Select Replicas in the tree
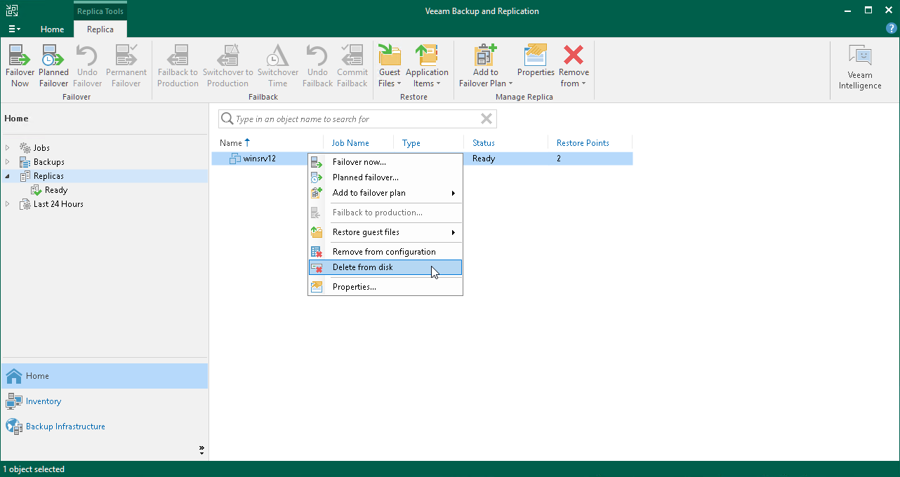900x477 pixels. tap(48, 176)
